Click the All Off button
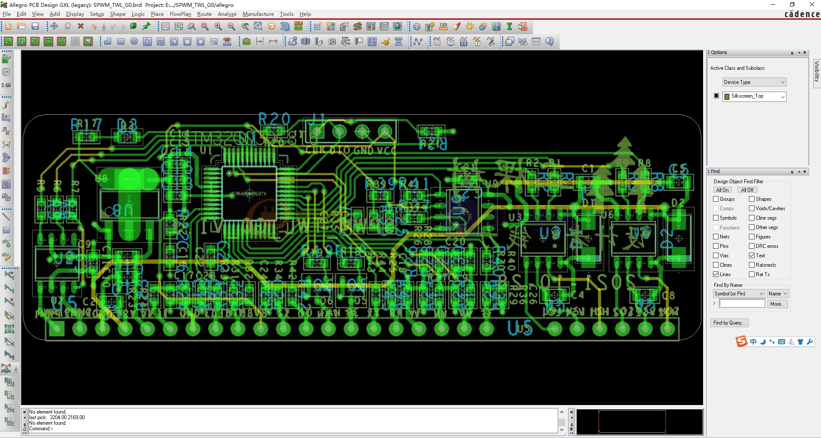 pos(747,190)
